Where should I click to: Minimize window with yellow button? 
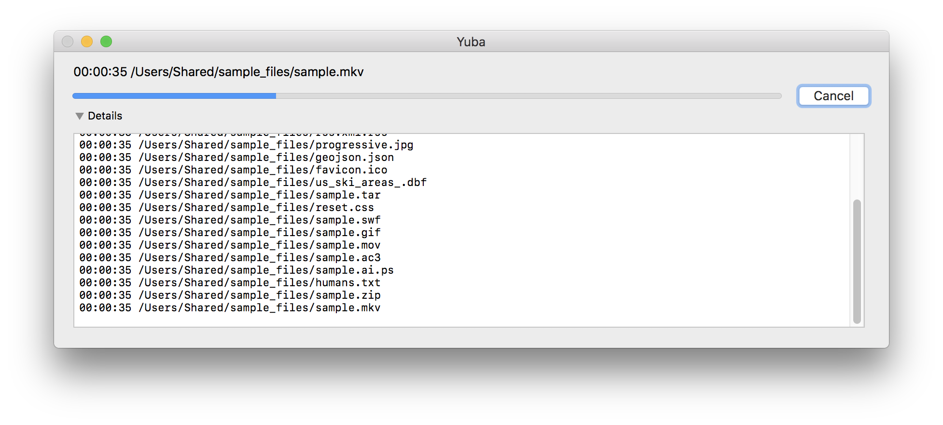point(87,42)
